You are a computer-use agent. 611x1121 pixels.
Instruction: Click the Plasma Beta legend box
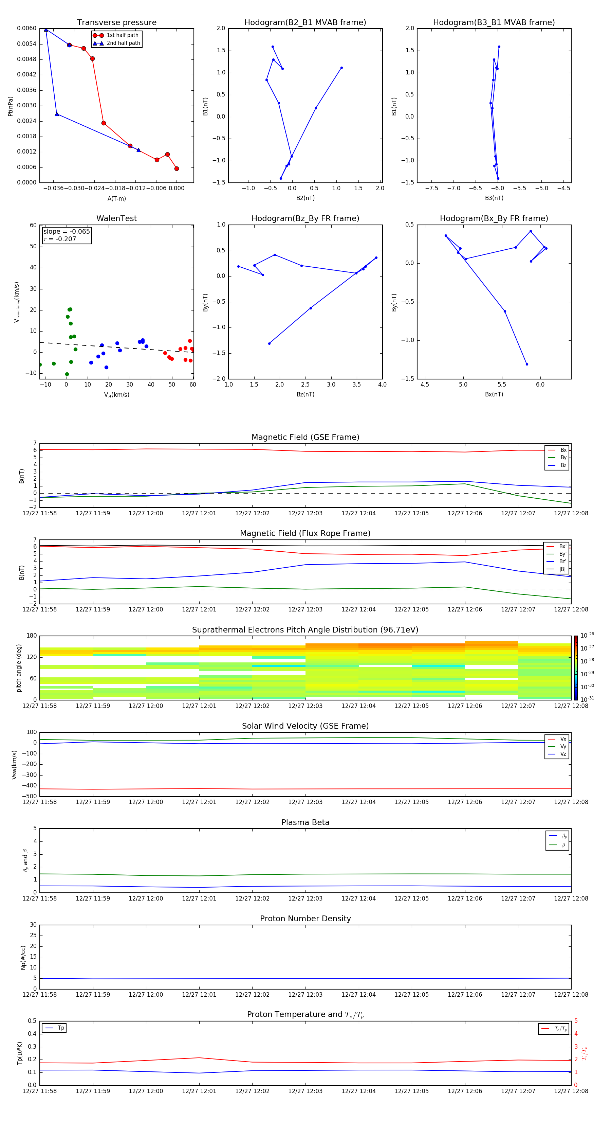(557, 840)
